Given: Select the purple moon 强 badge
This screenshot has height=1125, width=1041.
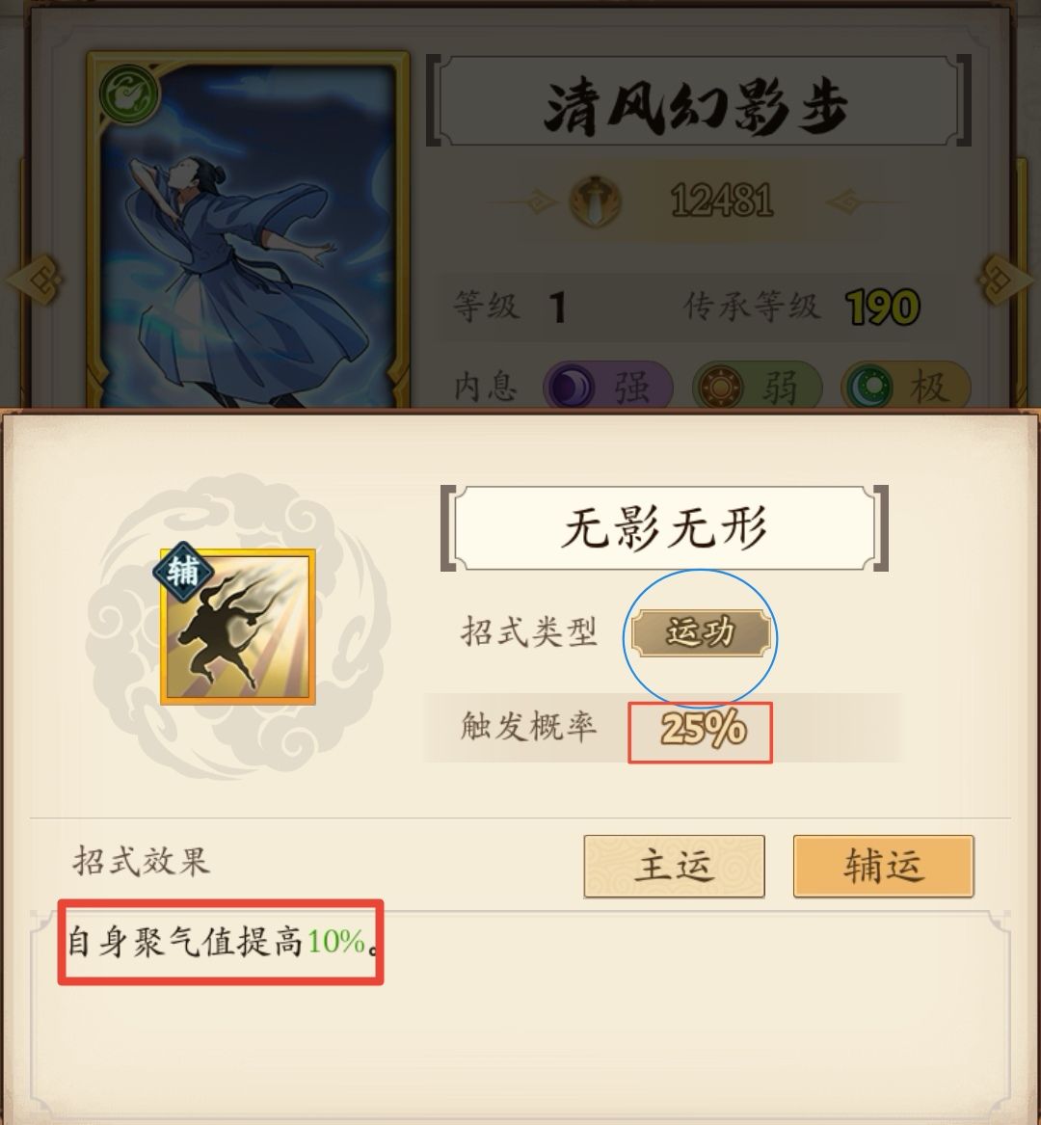Looking at the screenshot, I should tap(607, 387).
